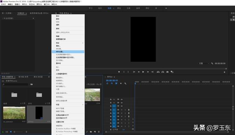This screenshot has width=235, height=135.
Task: Switch to the 效果控件 panel tab
Action: [x=21, y=13]
